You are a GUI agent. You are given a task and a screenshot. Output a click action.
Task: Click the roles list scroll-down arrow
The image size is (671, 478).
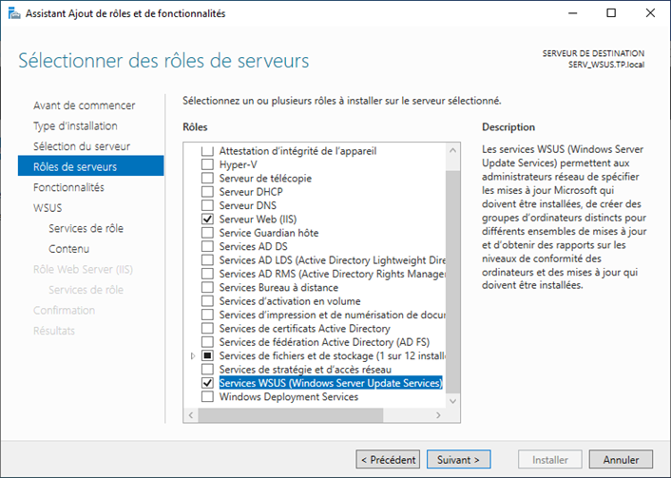(452, 401)
